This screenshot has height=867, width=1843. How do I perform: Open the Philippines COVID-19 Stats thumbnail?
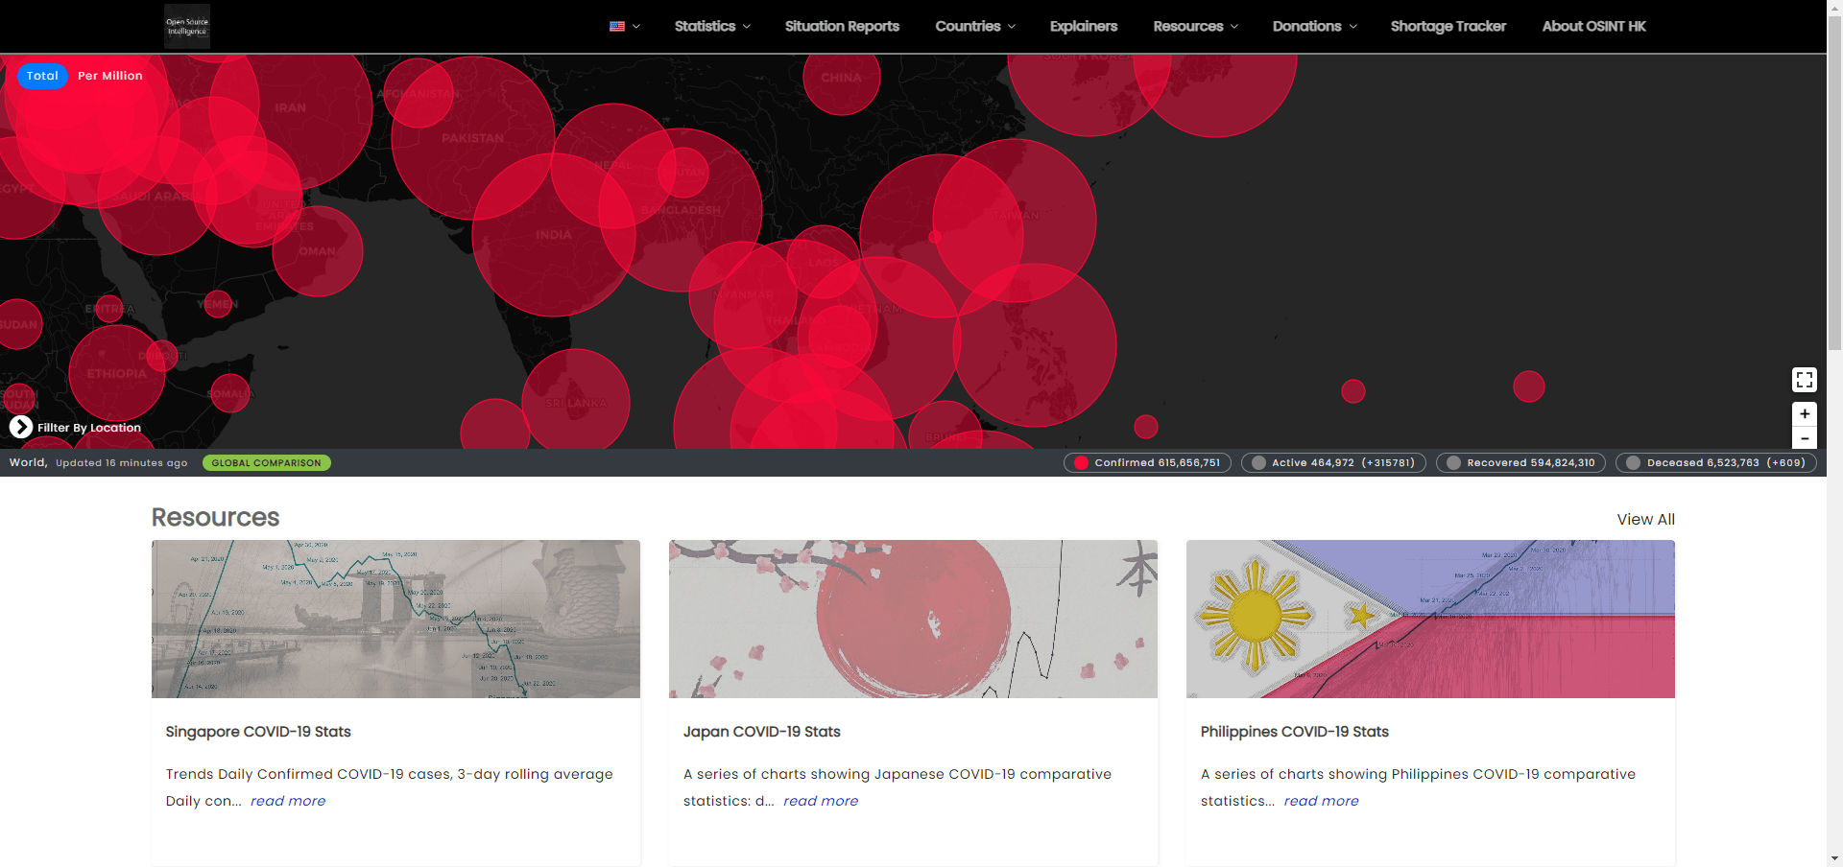(1430, 619)
